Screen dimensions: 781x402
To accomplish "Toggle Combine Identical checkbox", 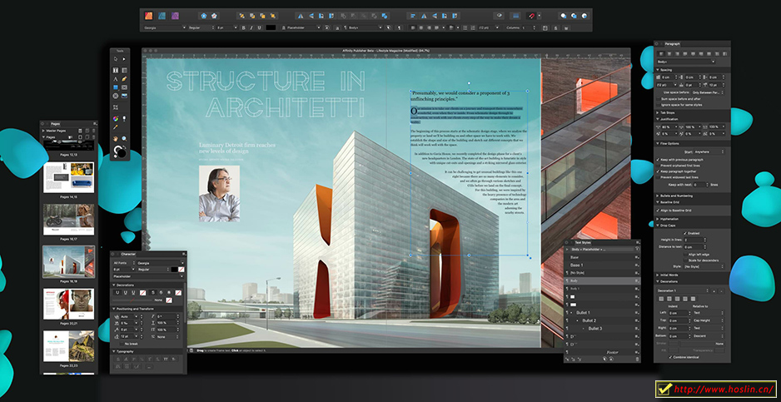I will coord(670,357).
